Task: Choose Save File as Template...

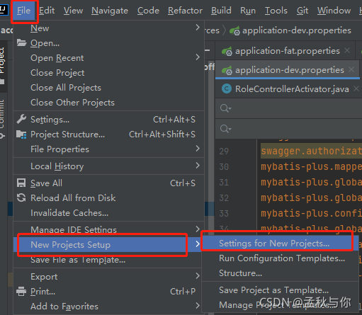Action: pos(108,260)
